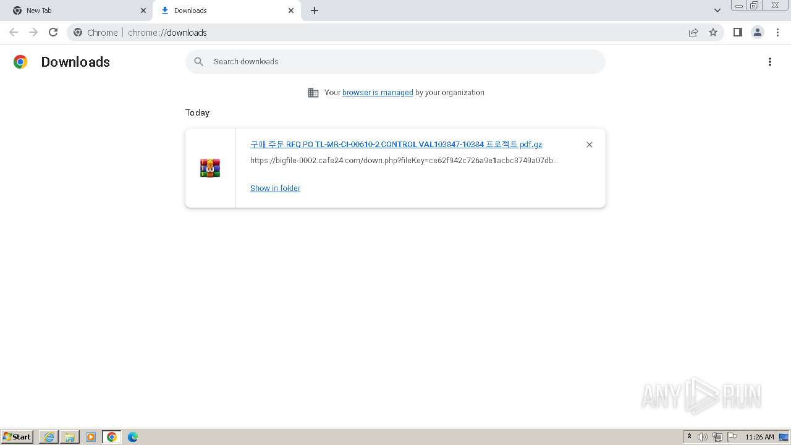Show hidden tray icons arrow
This screenshot has width=791, height=445.
[690, 437]
